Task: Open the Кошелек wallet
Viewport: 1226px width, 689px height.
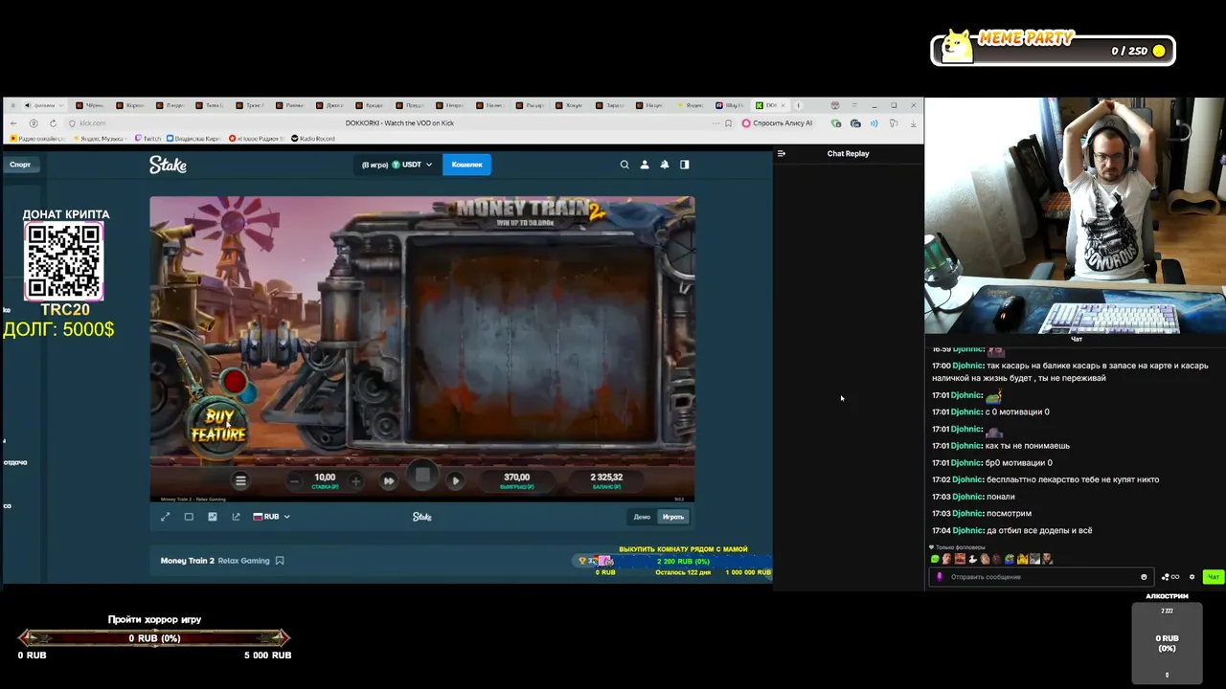Action: (x=466, y=165)
